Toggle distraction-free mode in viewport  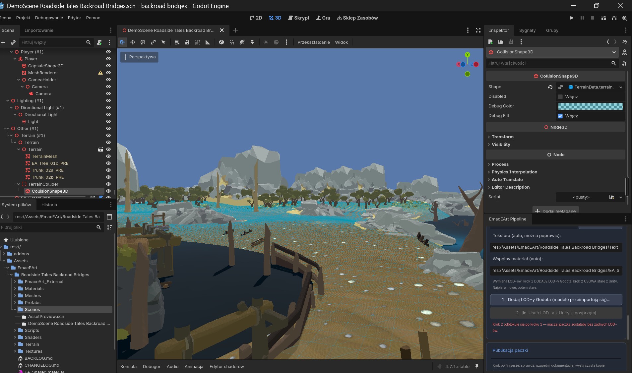(x=478, y=30)
